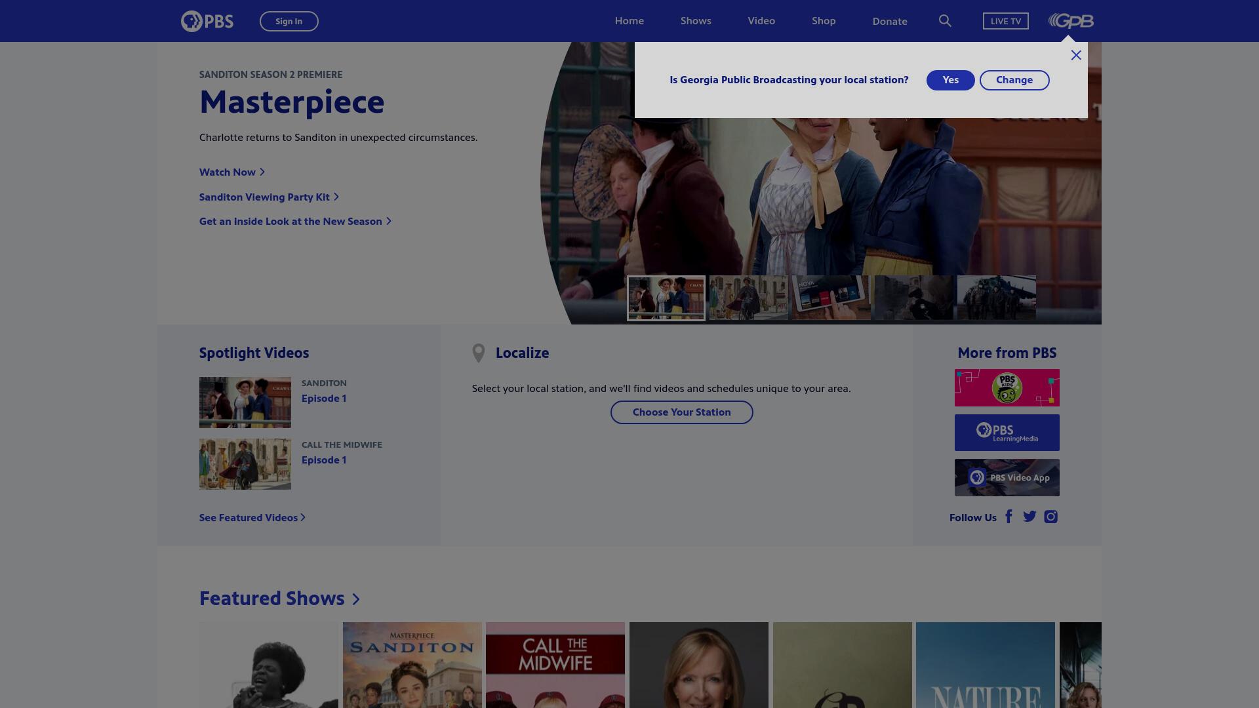Click the CALL THE MIDWIFE show label
The image size is (1259, 708).
click(342, 445)
